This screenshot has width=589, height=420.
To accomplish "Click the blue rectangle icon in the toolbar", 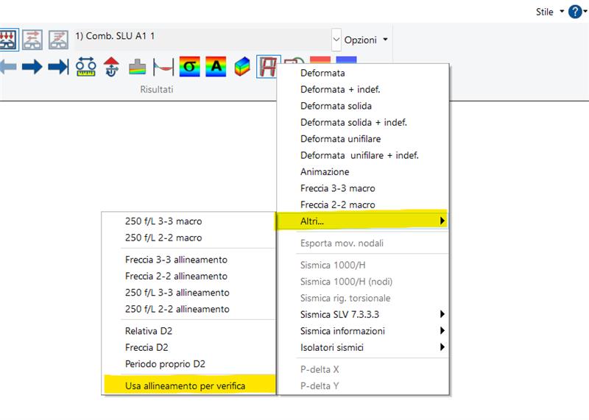I will coord(346,60).
